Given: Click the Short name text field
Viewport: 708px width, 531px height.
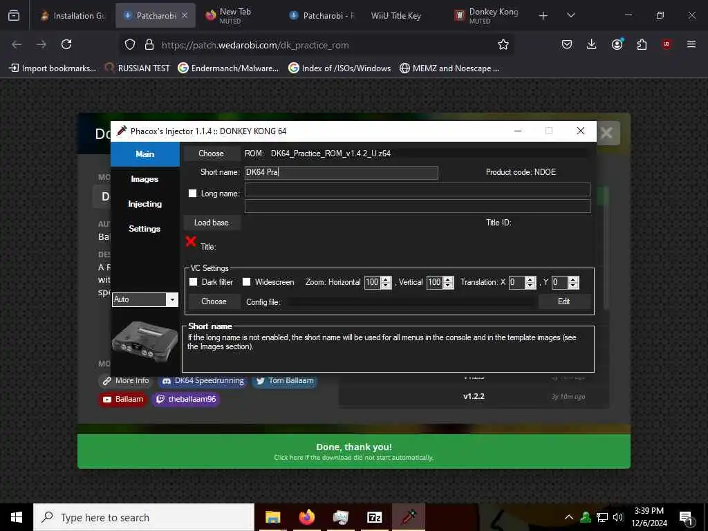Looking at the screenshot, I should pyautogui.click(x=342, y=172).
